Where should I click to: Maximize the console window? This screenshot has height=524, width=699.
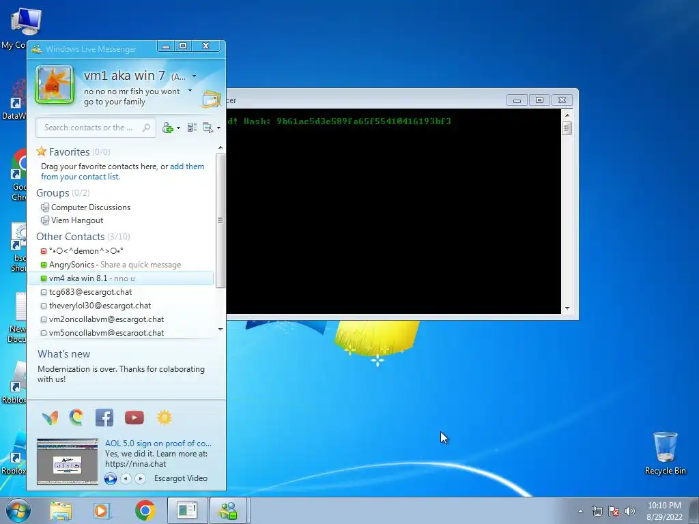pos(539,100)
